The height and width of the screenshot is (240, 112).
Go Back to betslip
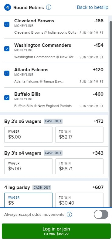(93, 7)
